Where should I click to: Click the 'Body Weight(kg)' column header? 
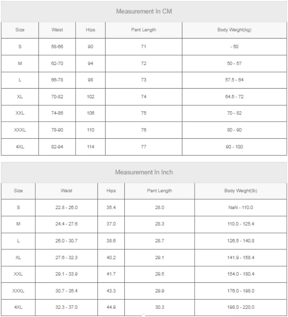[x=234, y=30]
